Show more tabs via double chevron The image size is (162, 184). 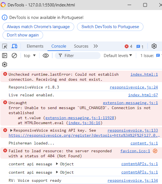click(96, 46)
